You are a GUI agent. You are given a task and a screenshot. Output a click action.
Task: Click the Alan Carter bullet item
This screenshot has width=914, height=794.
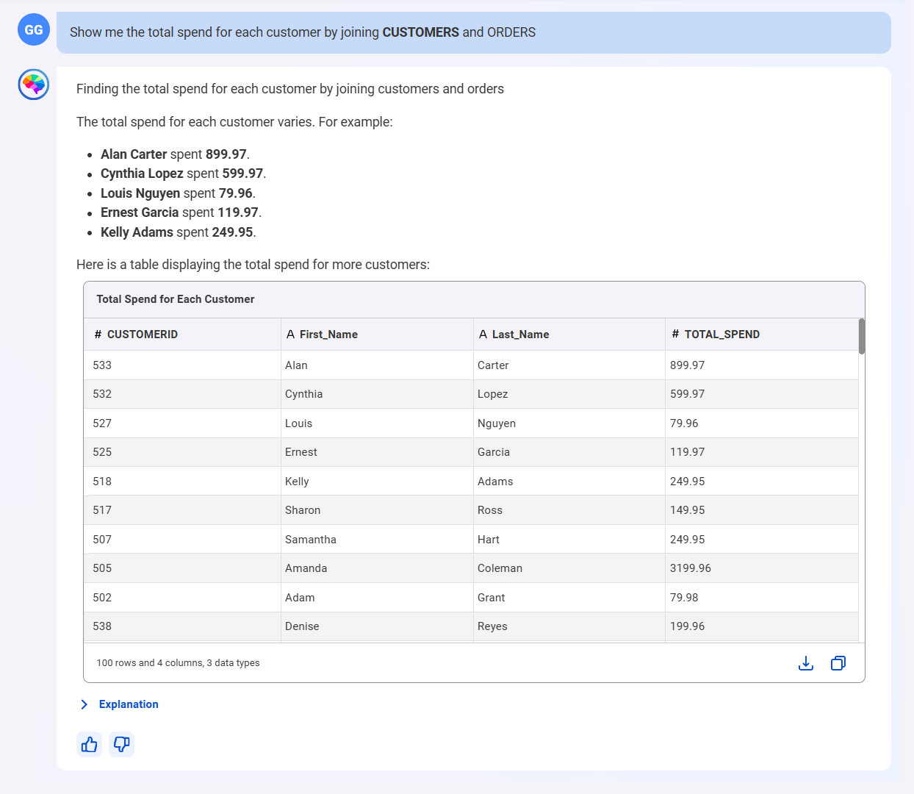[x=175, y=154]
